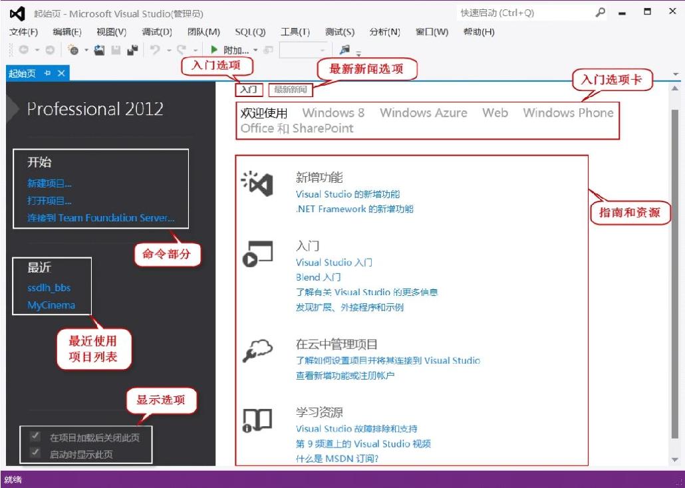Image resolution: width=685 pixels, height=488 pixels.
Task: Open 什么是 MSDN 订阅? link
Action: tap(337, 458)
